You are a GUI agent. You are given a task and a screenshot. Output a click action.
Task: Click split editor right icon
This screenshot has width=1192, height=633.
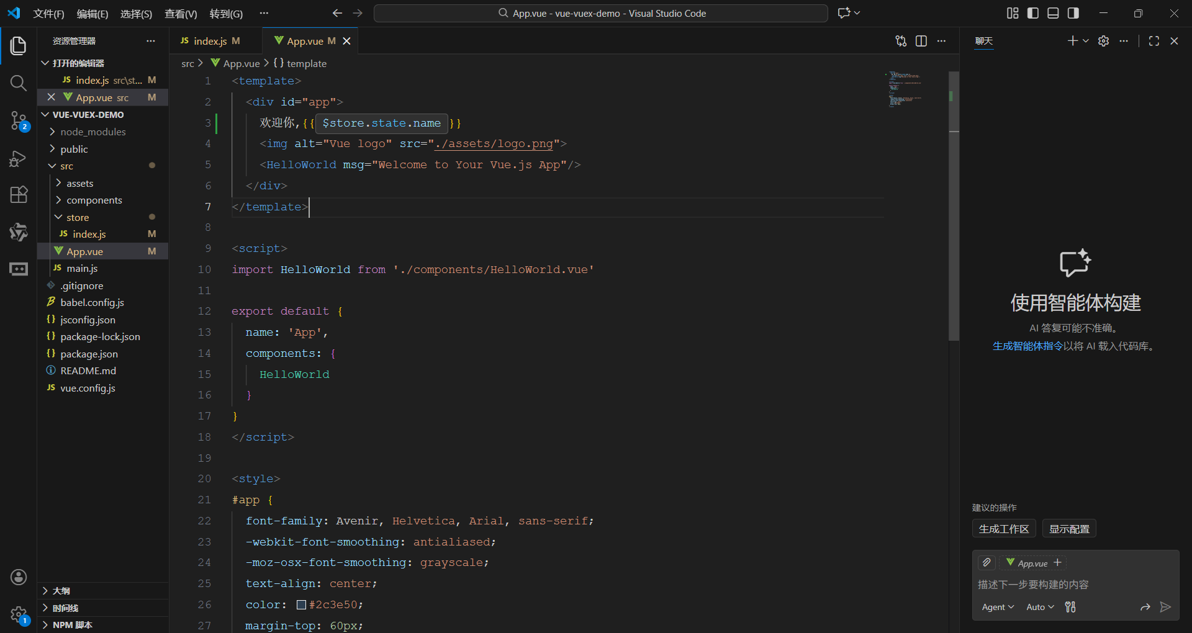tap(921, 41)
